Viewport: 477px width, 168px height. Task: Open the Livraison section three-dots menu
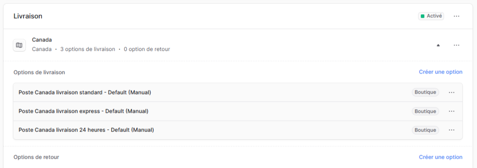[x=456, y=16]
